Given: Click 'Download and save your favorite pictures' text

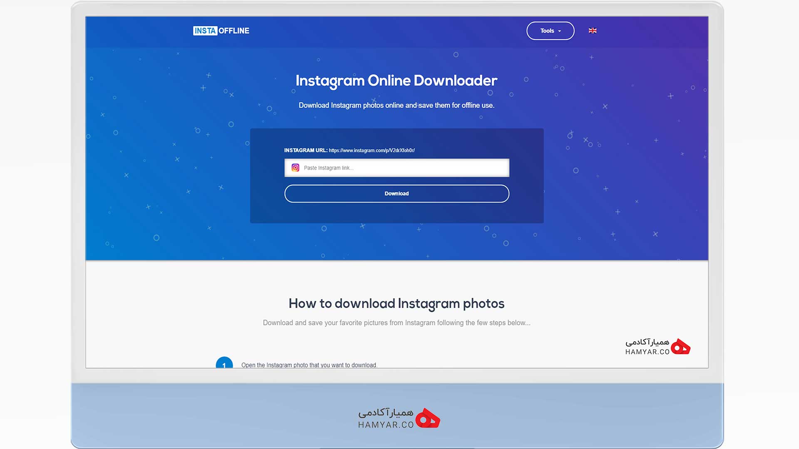Looking at the screenshot, I should pos(397,323).
